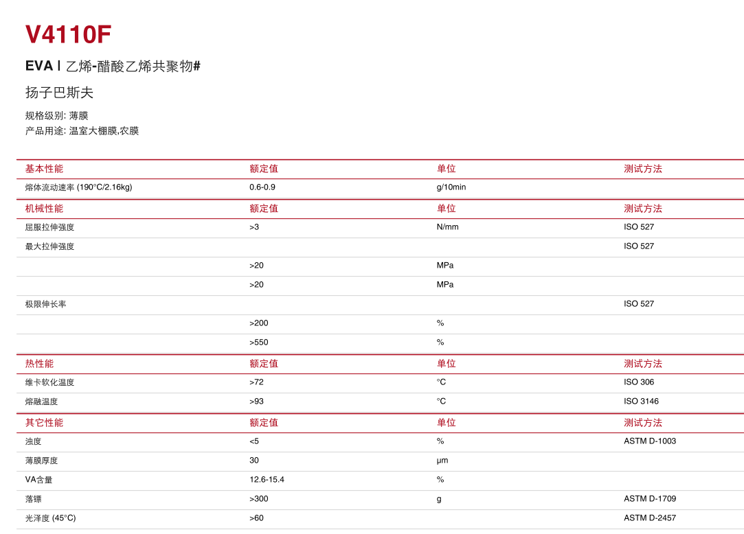Click the ISO 306 test method

639,382
